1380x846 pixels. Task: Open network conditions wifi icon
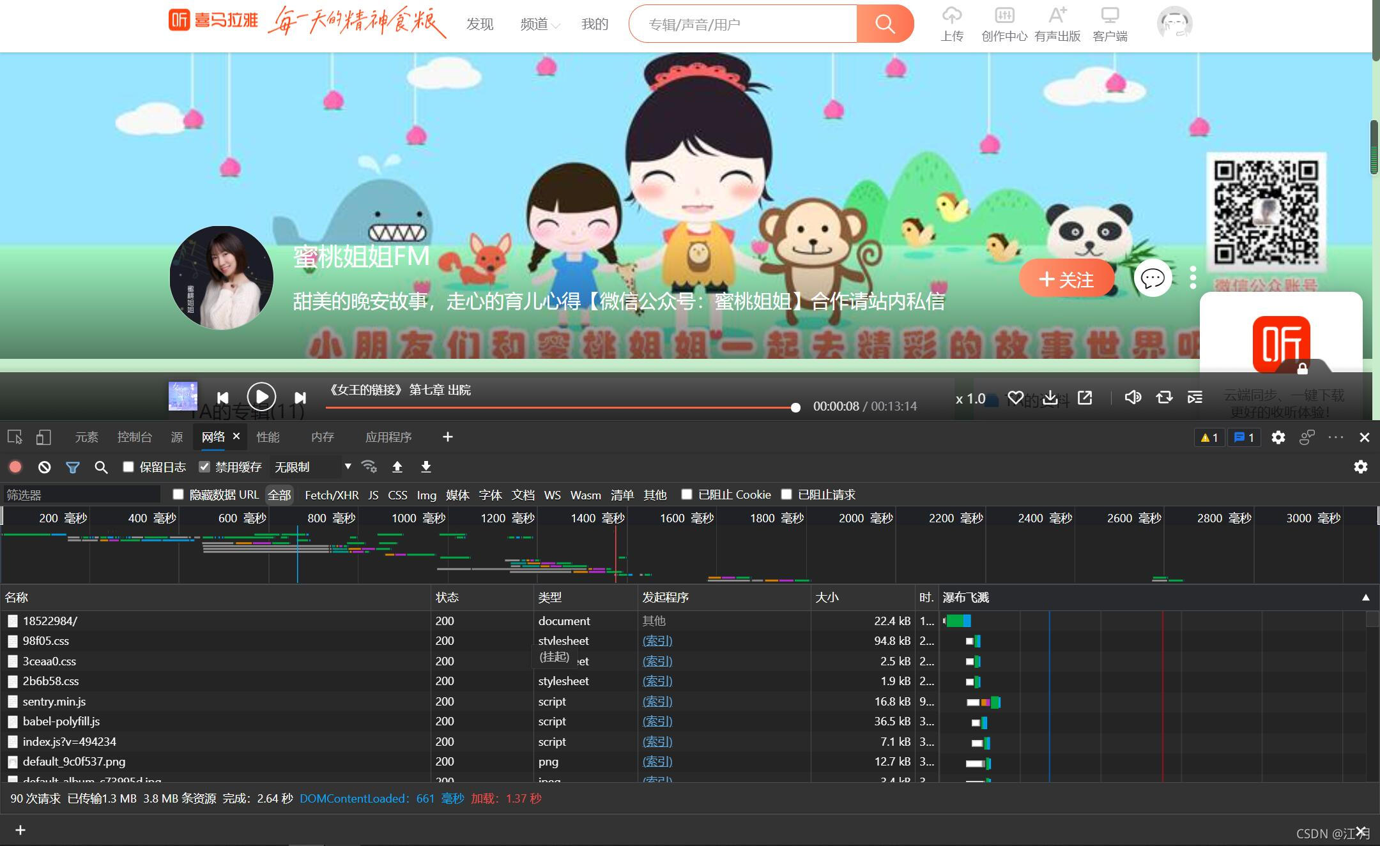[x=369, y=467]
